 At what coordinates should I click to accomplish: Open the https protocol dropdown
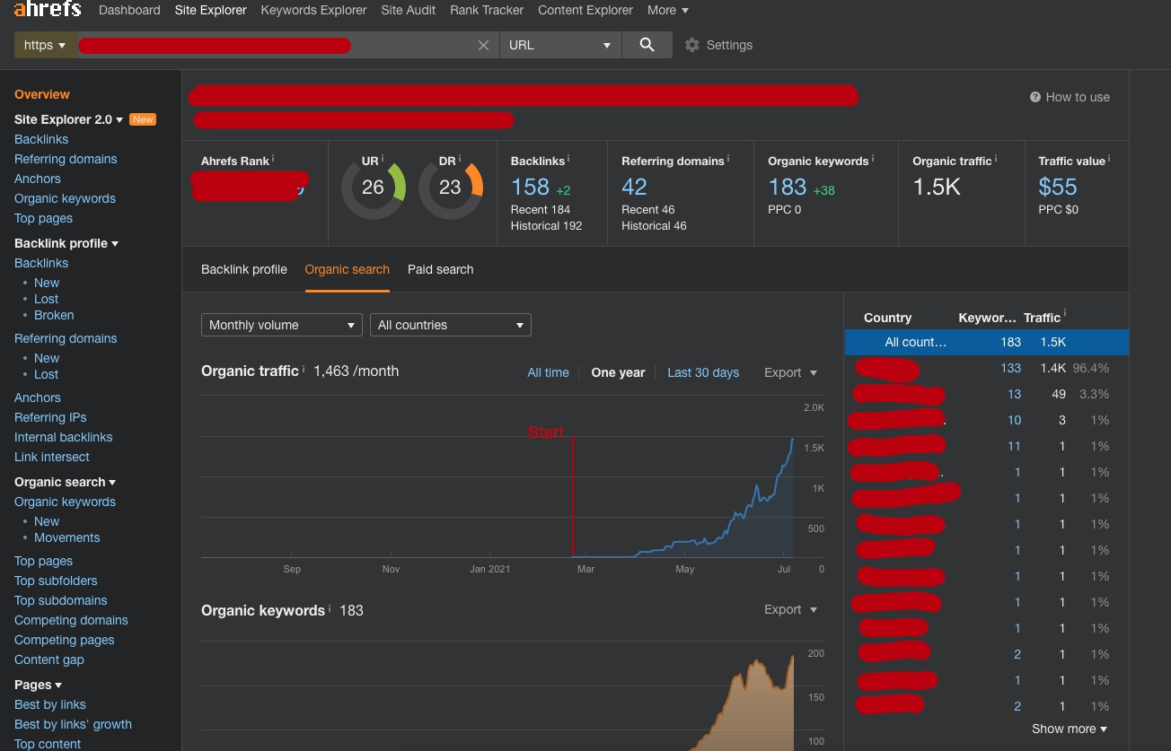pos(45,45)
